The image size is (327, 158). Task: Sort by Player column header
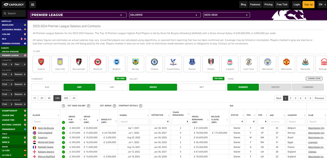pos(46,115)
